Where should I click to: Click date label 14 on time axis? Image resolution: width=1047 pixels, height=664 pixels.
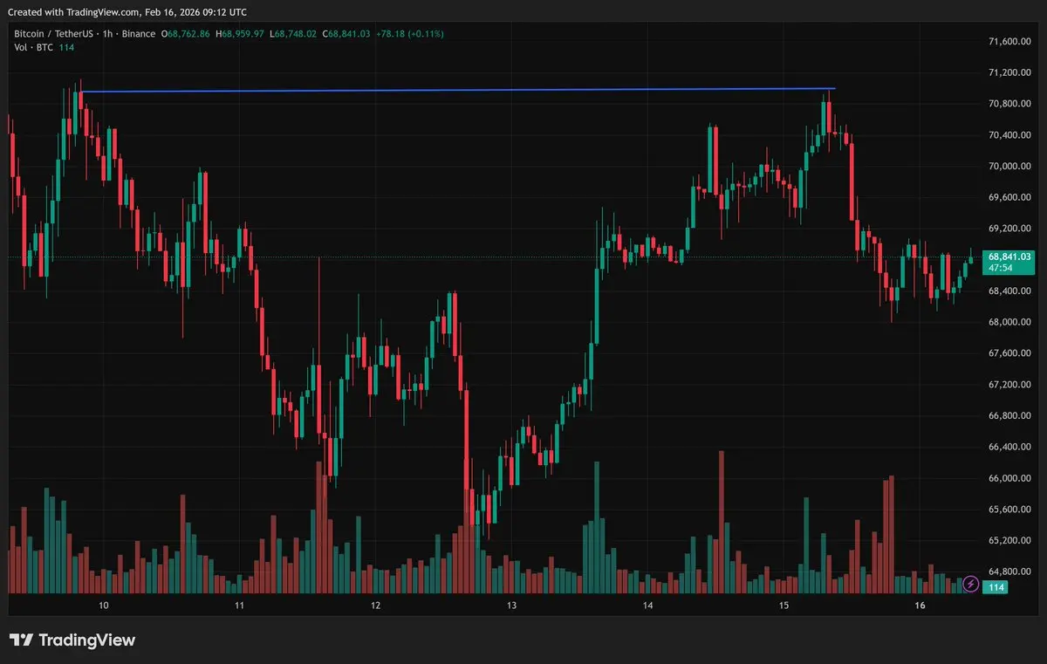click(647, 606)
